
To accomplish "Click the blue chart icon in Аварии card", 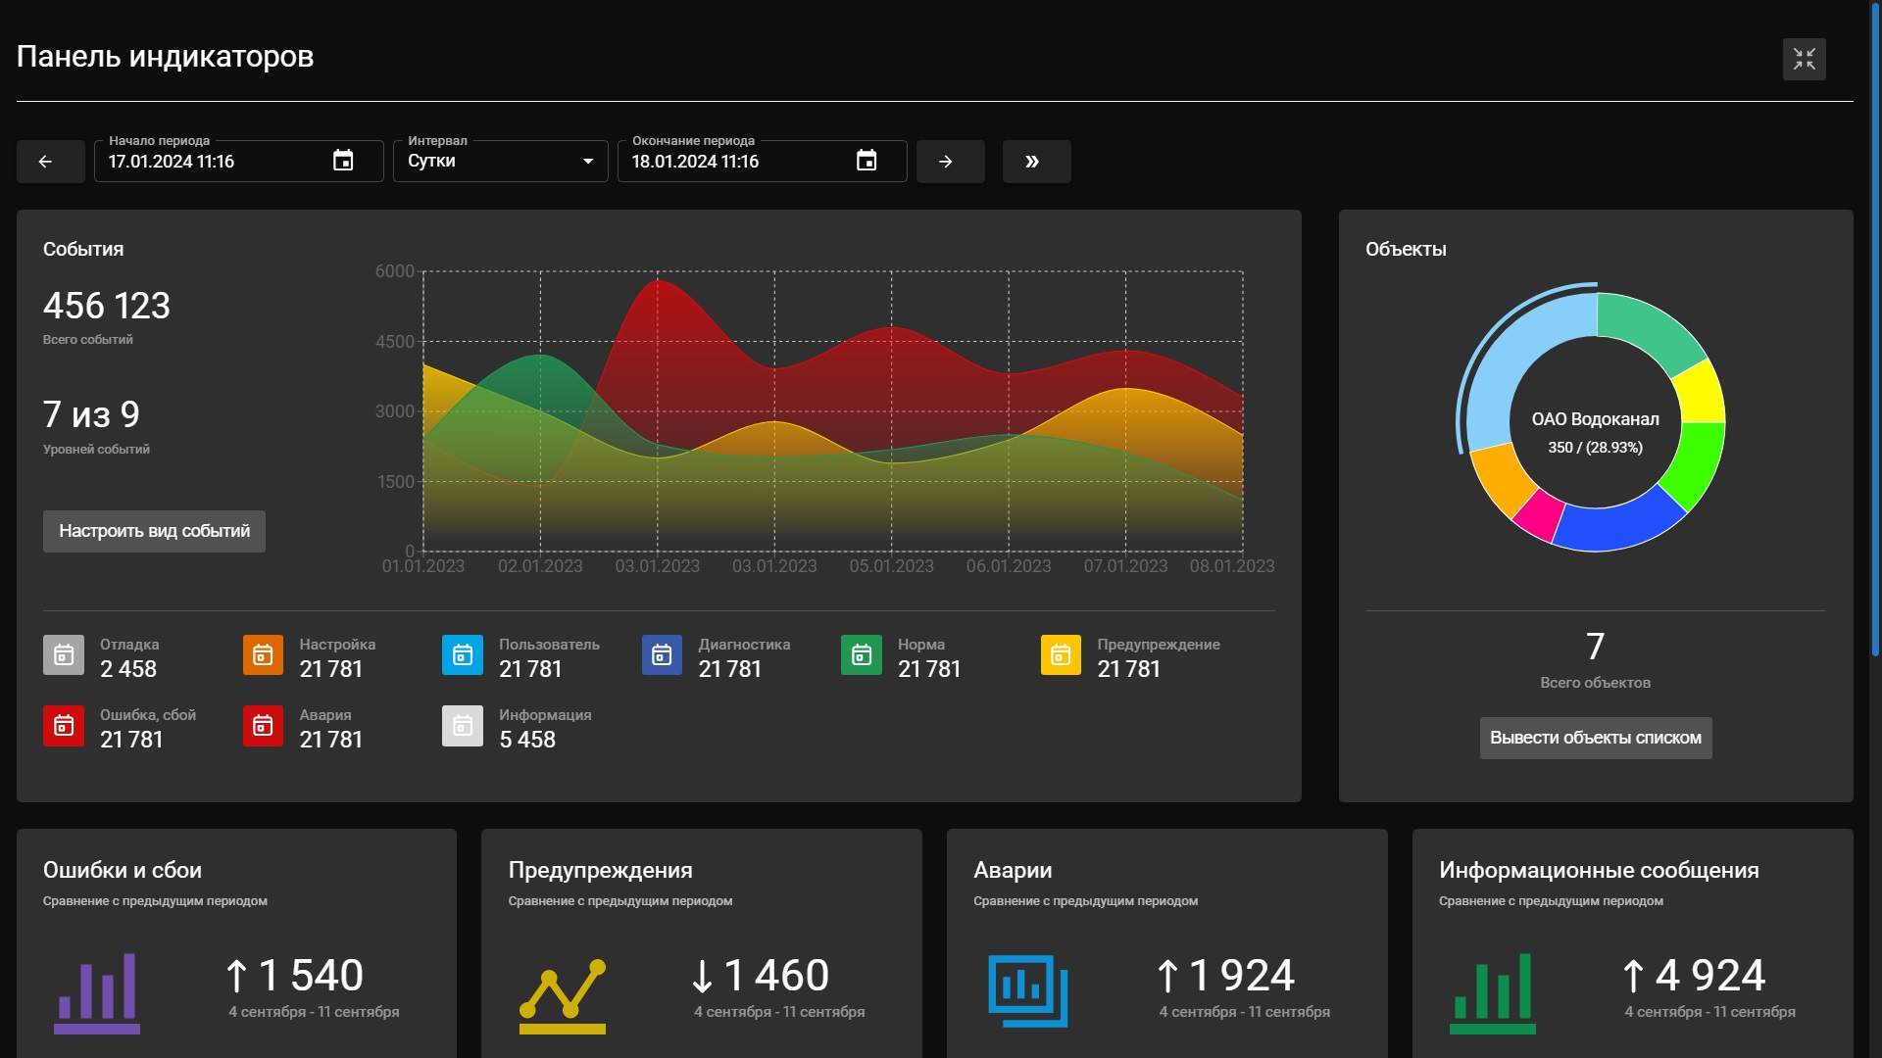I will pyautogui.click(x=1027, y=990).
